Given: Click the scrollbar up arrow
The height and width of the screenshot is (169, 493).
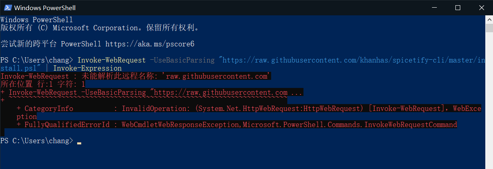Looking at the screenshot, I should (489, 19).
